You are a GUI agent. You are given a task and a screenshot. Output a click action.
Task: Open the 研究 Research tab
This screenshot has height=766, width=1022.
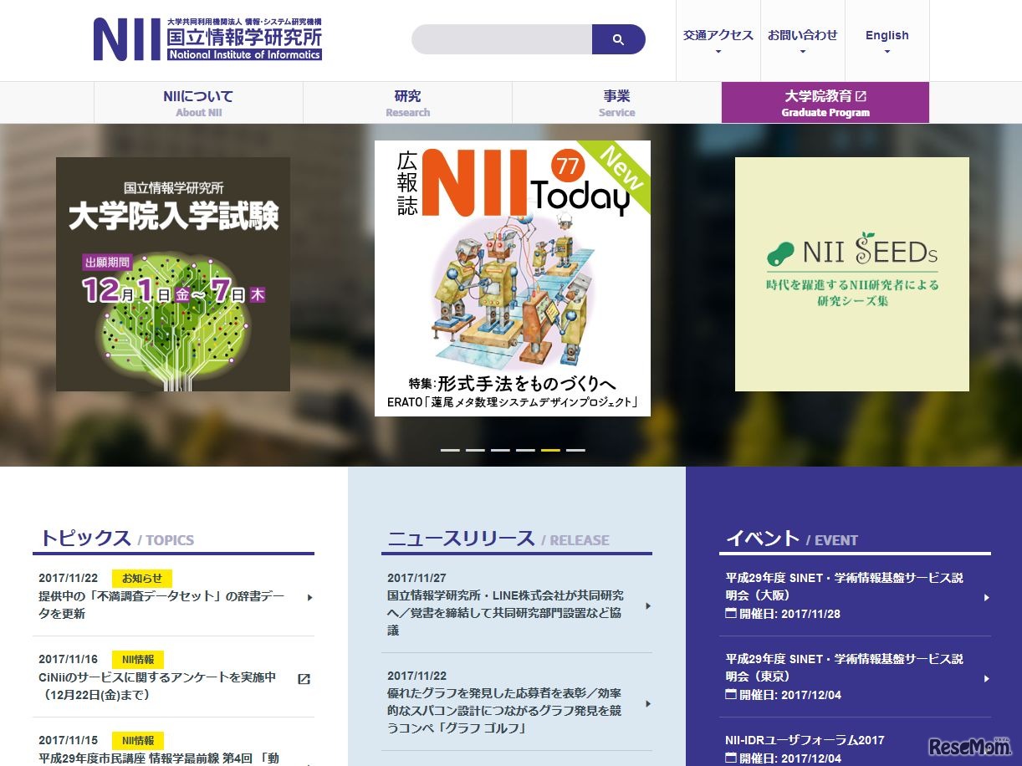point(407,101)
